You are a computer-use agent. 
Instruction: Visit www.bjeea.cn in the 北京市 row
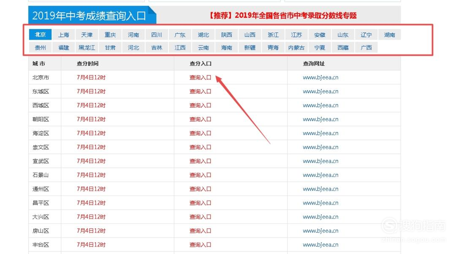[320, 77]
